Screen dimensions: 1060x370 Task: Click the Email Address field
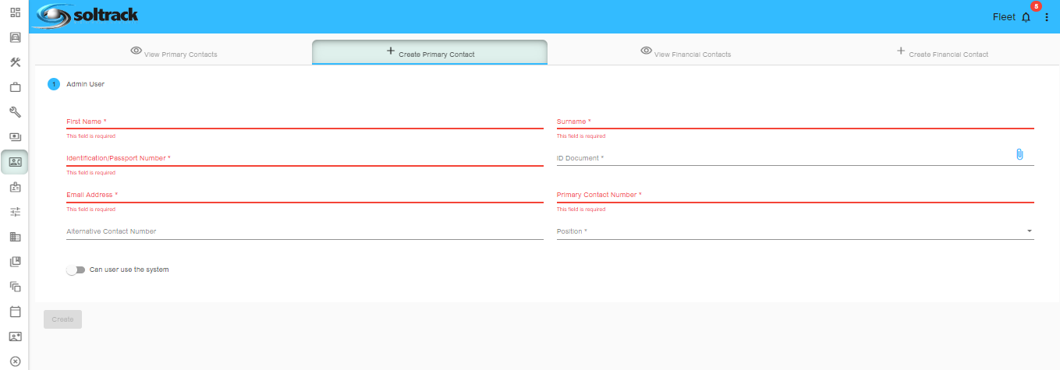304,195
